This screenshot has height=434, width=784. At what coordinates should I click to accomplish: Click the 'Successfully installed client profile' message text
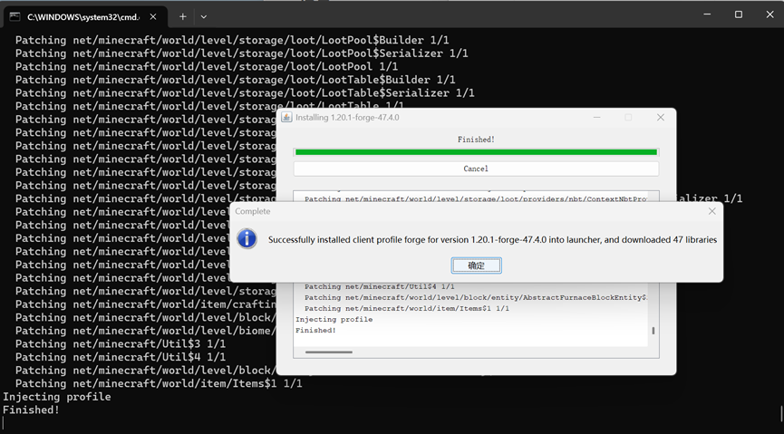click(492, 240)
